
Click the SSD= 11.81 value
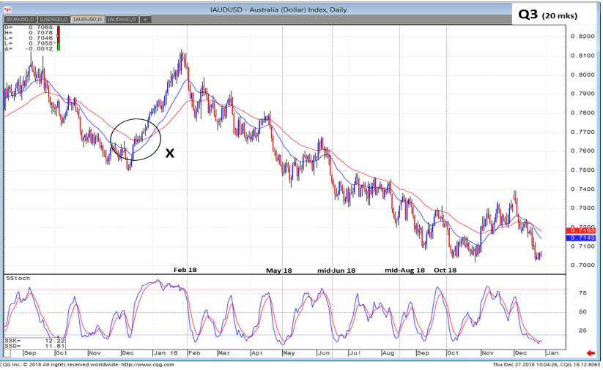pyautogui.click(x=35, y=346)
